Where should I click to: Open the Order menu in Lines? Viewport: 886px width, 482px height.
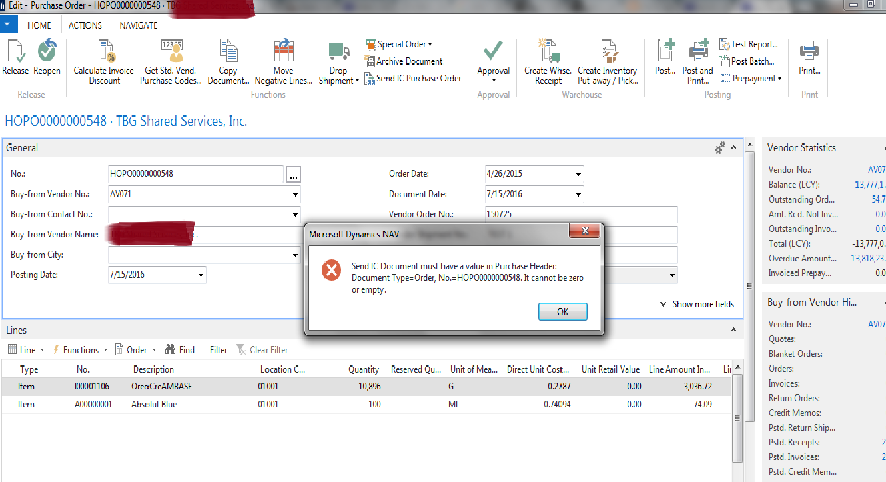coord(136,350)
